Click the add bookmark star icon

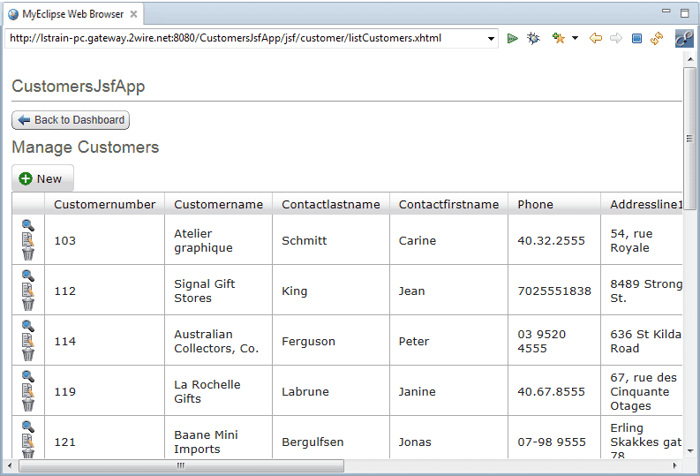click(x=558, y=38)
